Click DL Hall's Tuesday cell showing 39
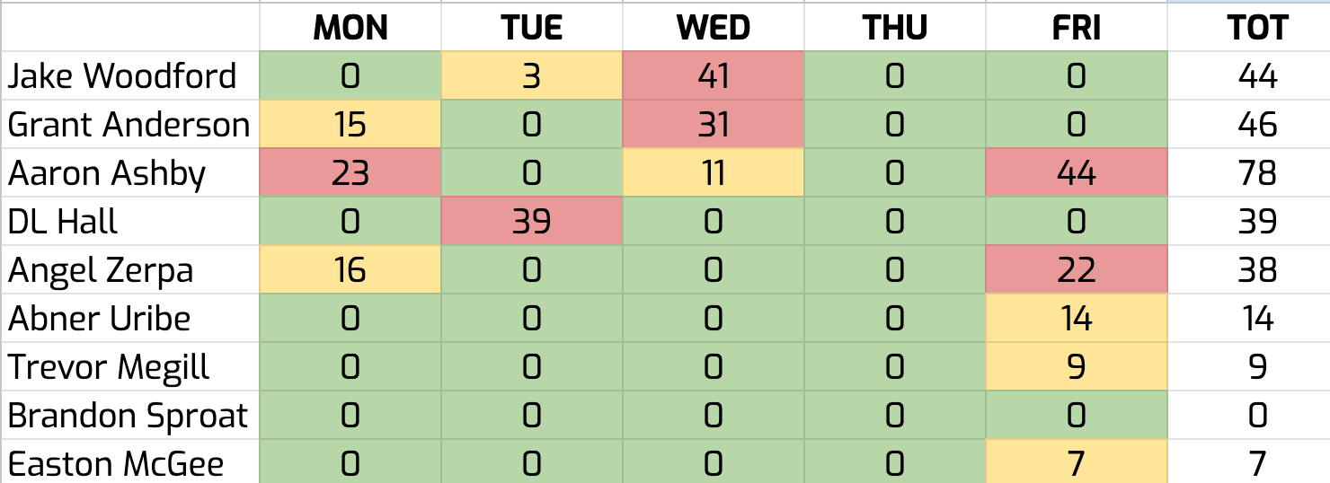This screenshot has width=1330, height=483. 531,222
